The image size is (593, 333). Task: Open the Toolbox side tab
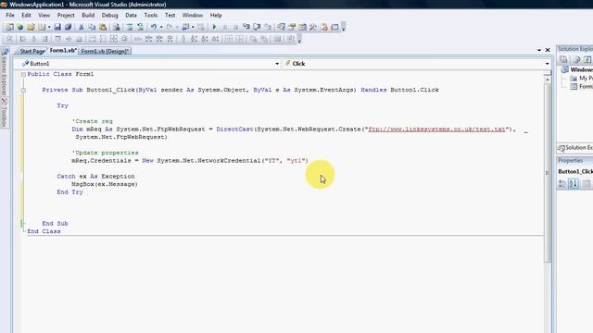(4, 113)
